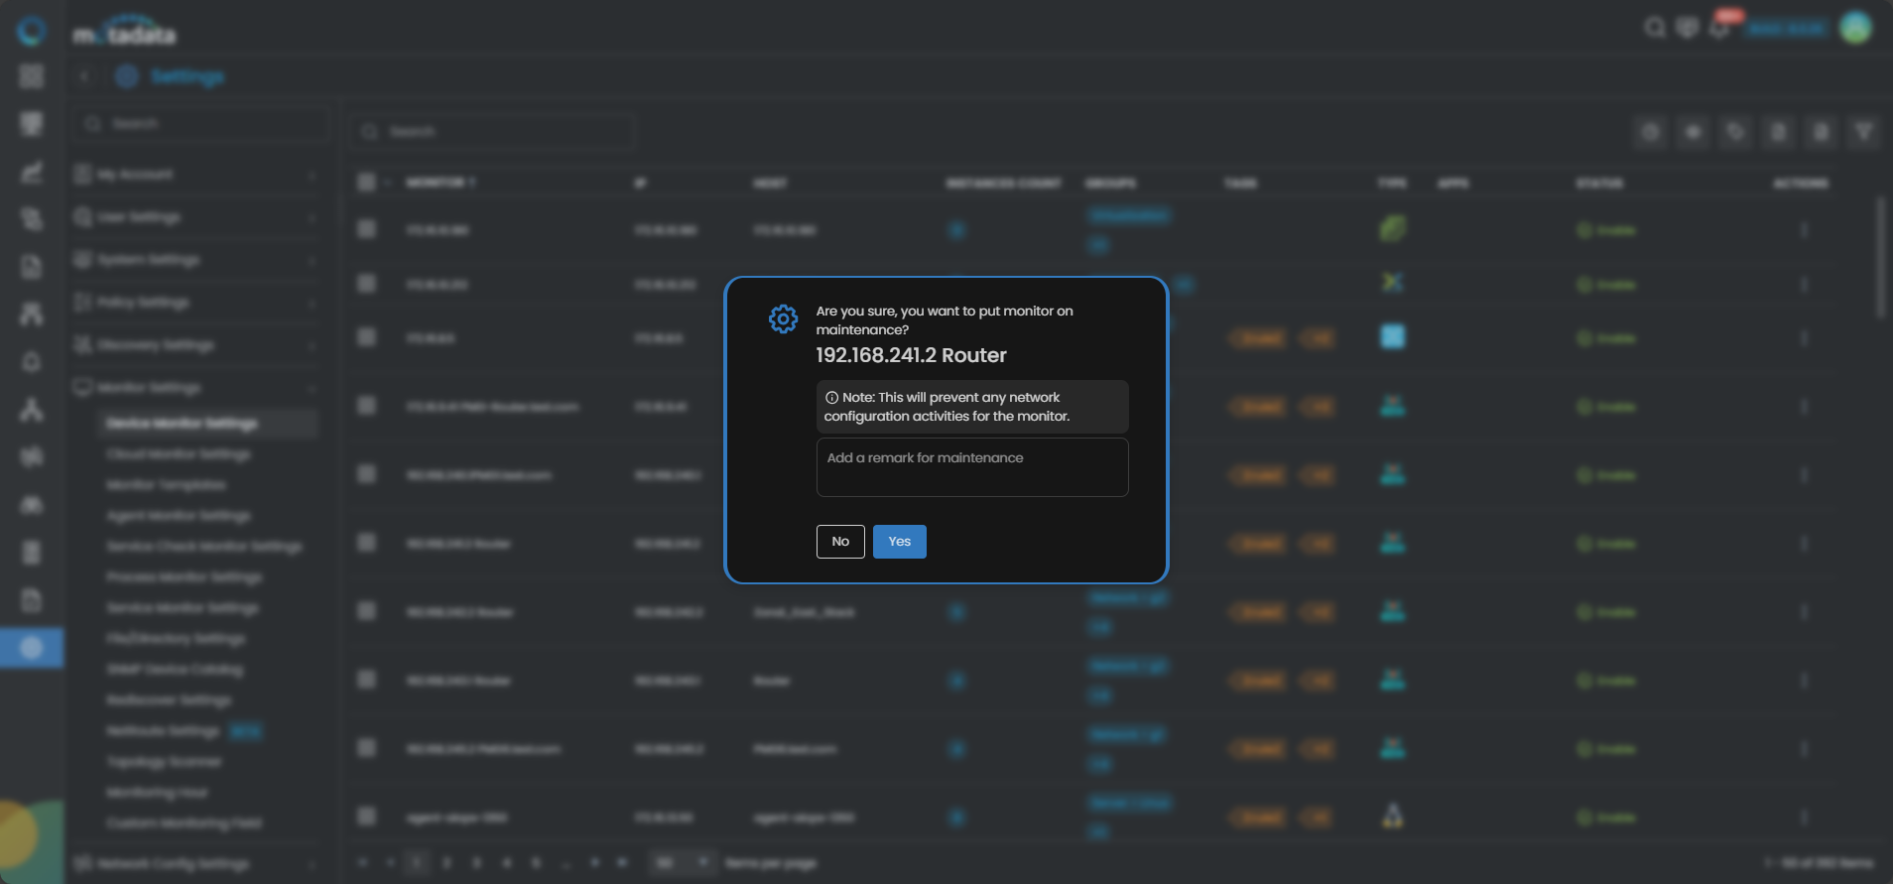1893x884 pixels.
Task: Check the first monitor row checkbox
Action: 367,230
